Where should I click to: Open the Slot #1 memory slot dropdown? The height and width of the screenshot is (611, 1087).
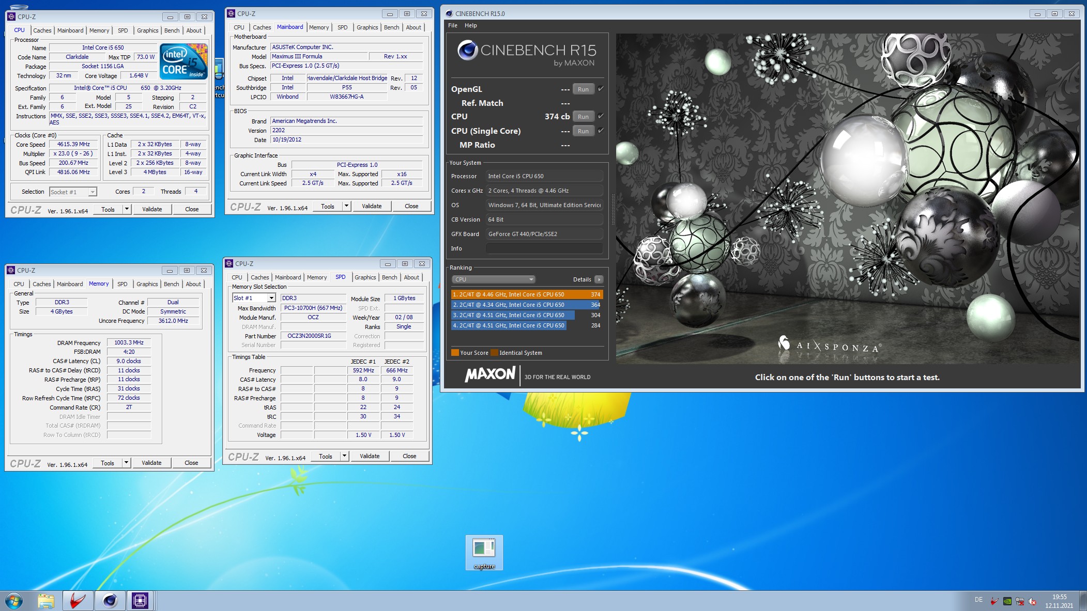pos(271,298)
